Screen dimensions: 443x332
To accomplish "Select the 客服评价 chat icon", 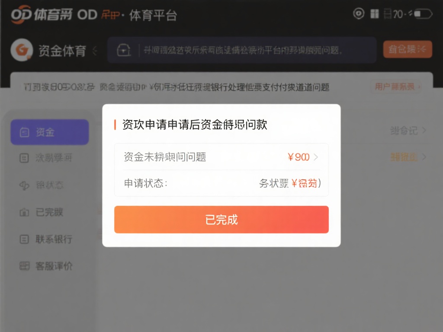I will (x=26, y=266).
